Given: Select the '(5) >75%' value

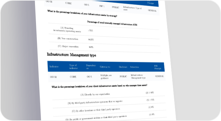Looking at the screenshot, I should pyautogui.click(x=150, y=100).
